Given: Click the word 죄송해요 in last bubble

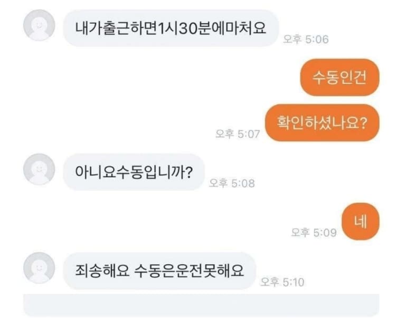Looking at the screenshot, I should 102,271.
